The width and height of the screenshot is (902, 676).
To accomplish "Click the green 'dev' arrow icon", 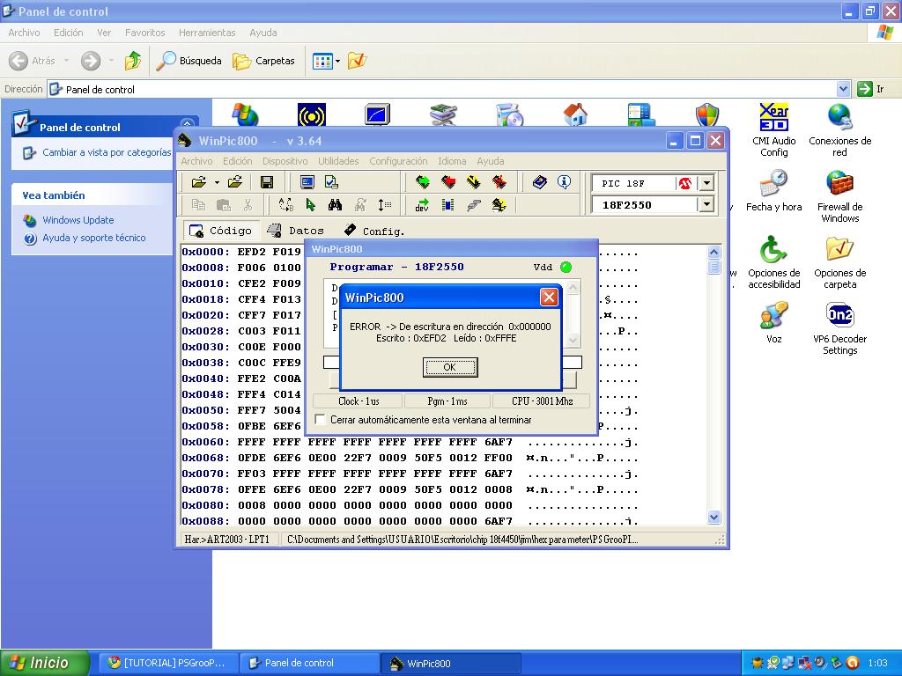I will (x=423, y=205).
